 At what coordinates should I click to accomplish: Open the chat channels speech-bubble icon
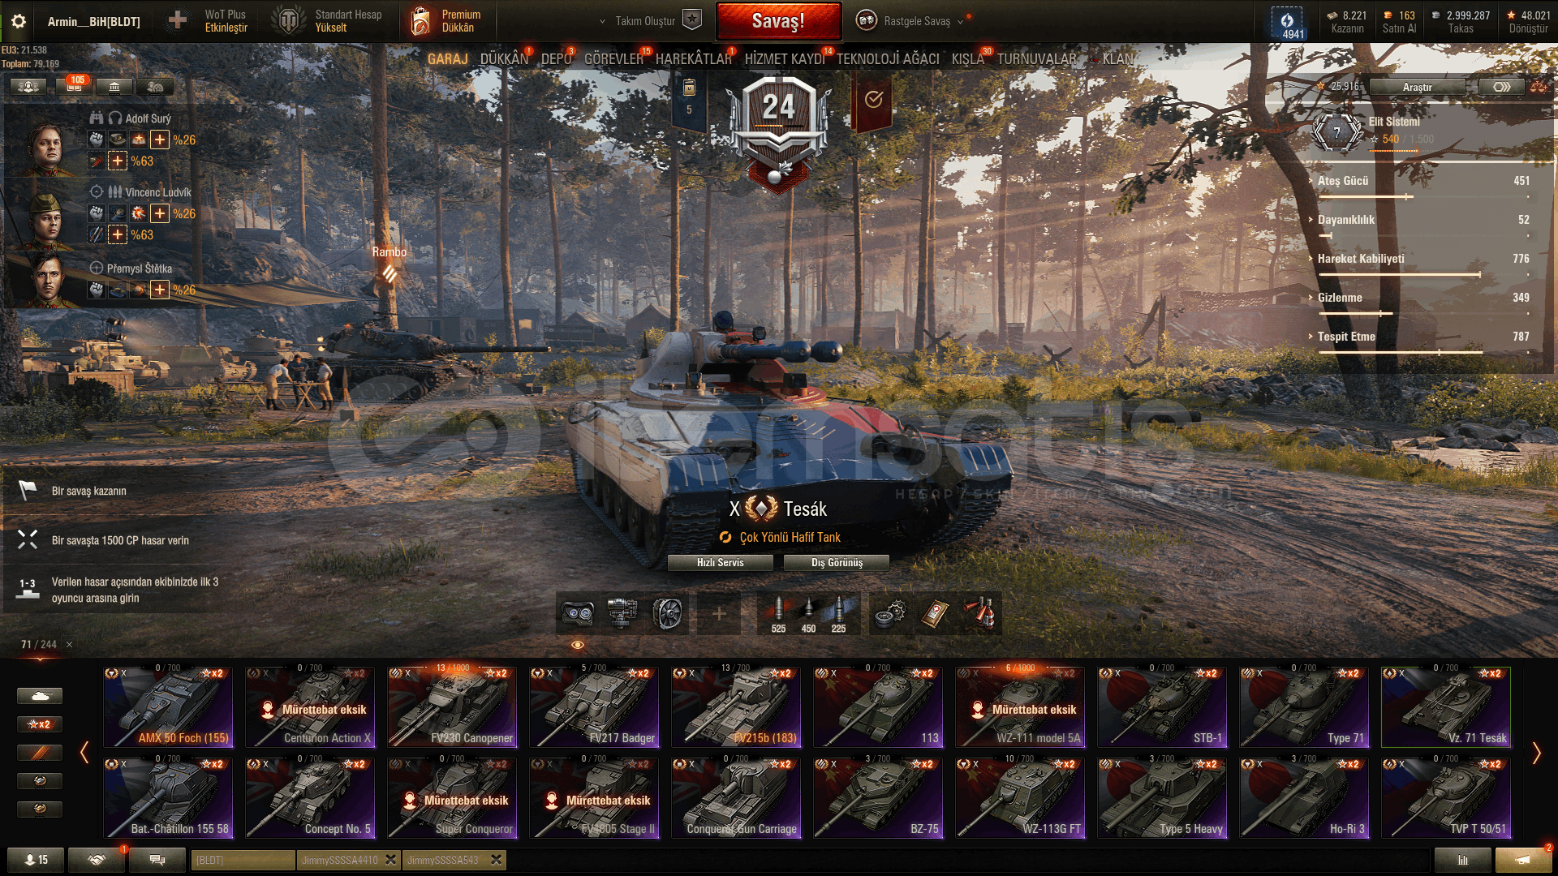point(157,860)
